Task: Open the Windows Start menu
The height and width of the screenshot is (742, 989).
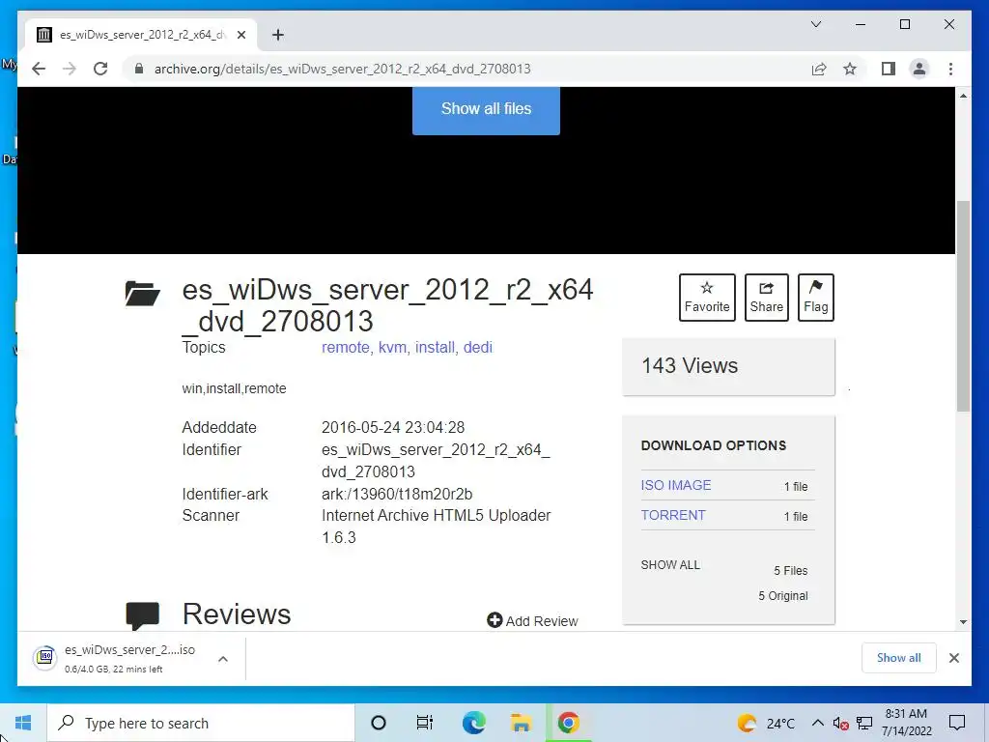Action: 23,723
